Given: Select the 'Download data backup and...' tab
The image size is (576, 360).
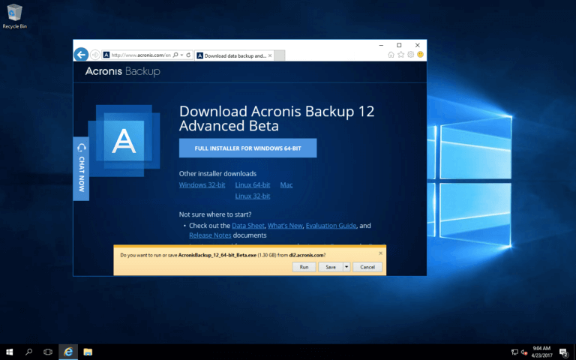Looking at the screenshot, I should [x=235, y=55].
